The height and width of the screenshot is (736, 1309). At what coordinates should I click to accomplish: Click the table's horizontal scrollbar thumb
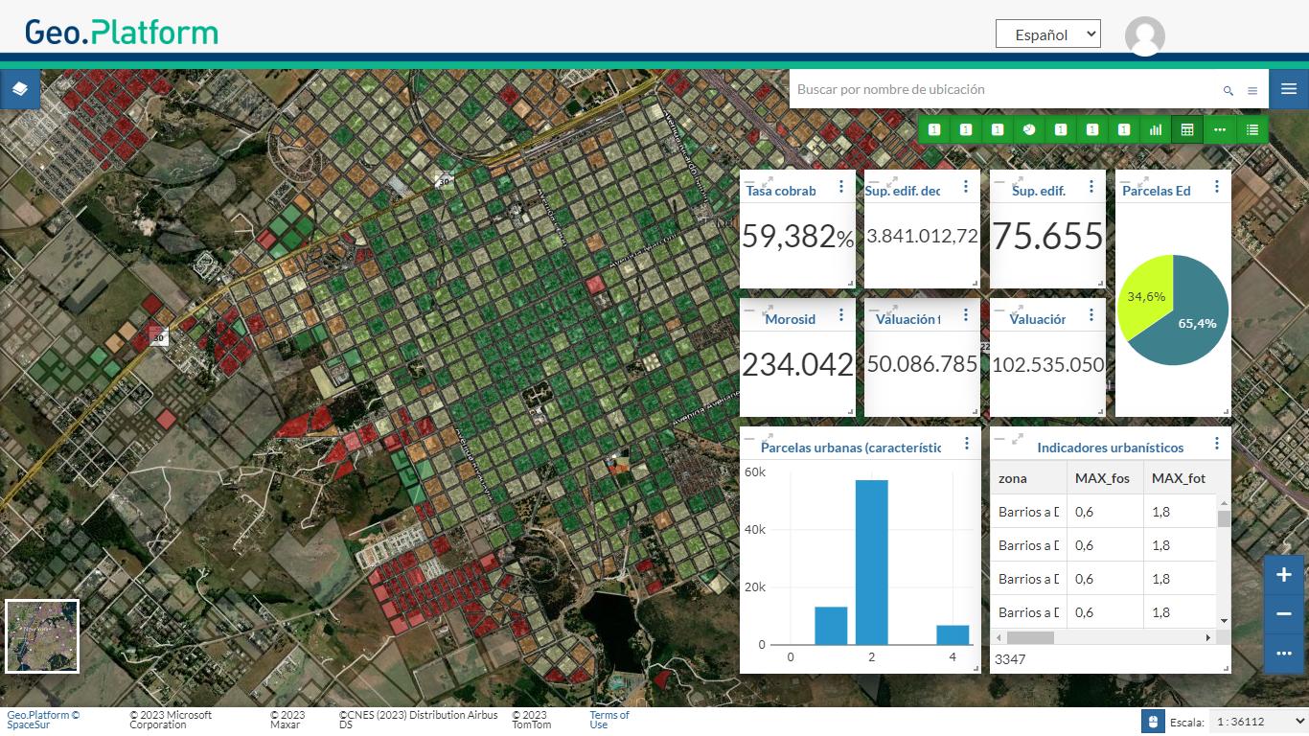[x=1030, y=637]
